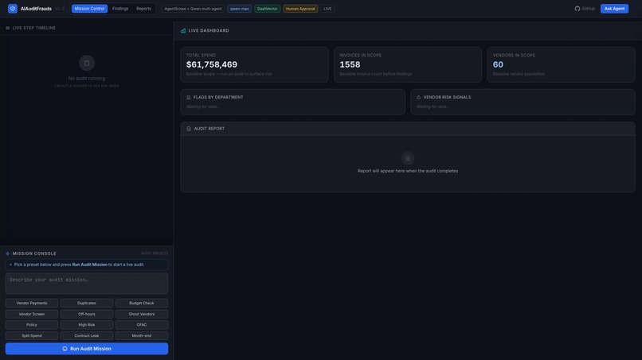The height and width of the screenshot is (360, 642).
Task: Click the Audit Presets label
Action: [x=155, y=254]
